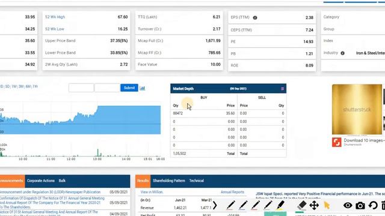Select the yellow cursor pointer tool

tap(327, 205)
